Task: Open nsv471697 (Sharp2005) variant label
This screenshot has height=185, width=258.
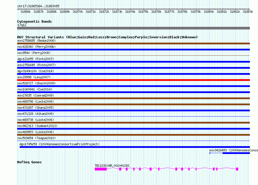Action: 36,108
